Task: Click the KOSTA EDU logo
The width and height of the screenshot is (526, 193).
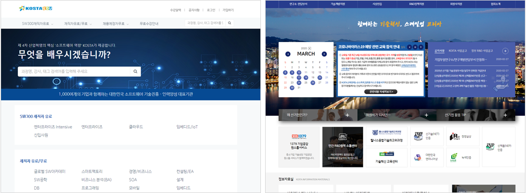Action: pos(35,8)
